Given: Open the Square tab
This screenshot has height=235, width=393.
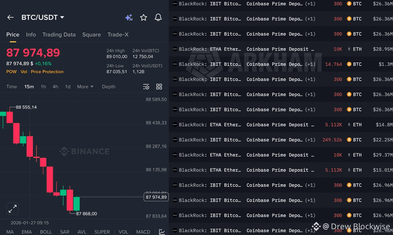Looking at the screenshot, I should (x=91, y=34).
